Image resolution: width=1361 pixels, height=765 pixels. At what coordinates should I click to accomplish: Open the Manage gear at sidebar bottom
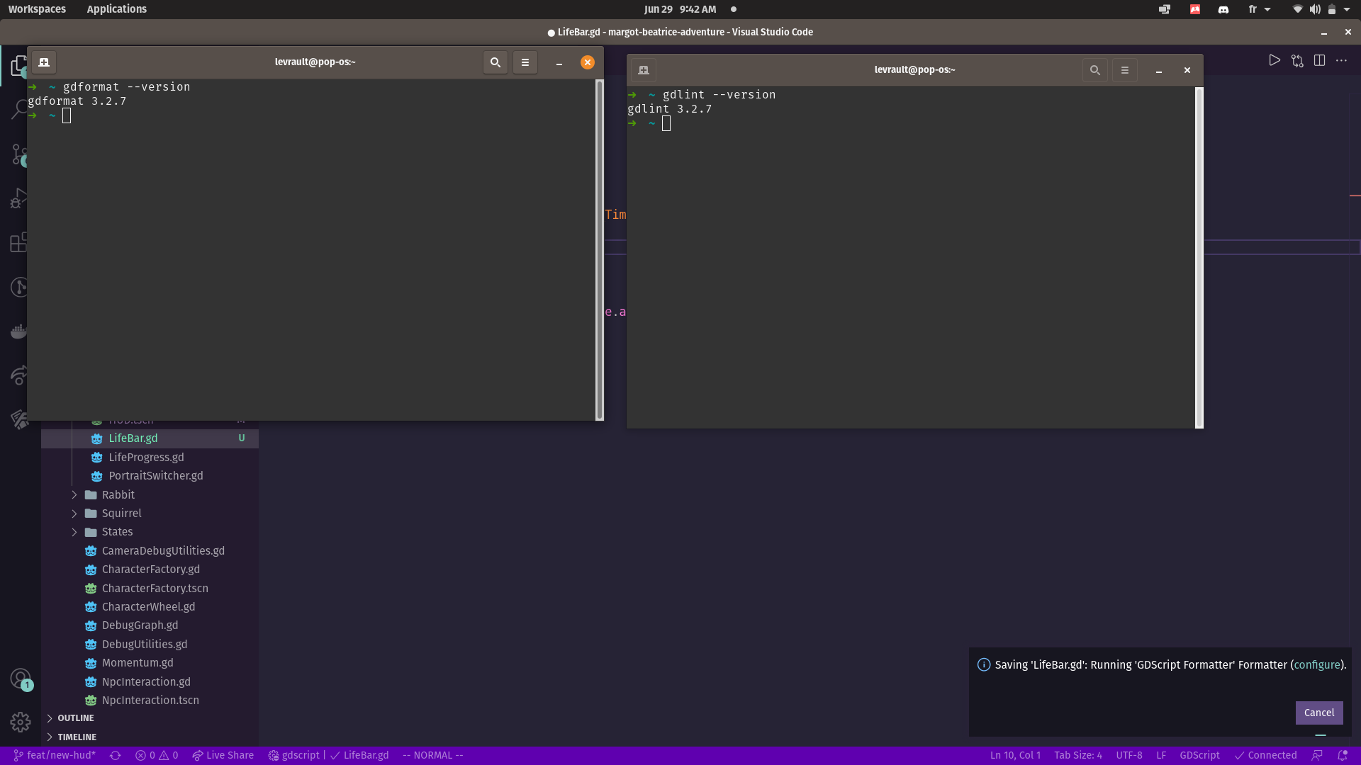[x=19, y=722]
